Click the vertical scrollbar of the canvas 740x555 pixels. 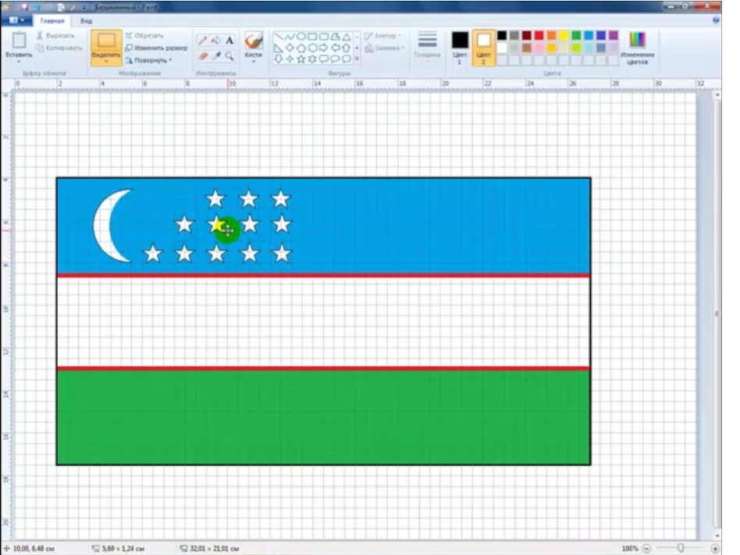(717, 313)
